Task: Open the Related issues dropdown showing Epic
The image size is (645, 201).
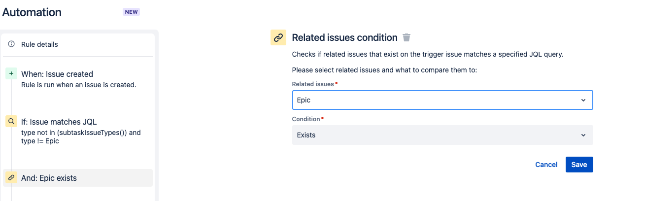Action: coord(434,100)
